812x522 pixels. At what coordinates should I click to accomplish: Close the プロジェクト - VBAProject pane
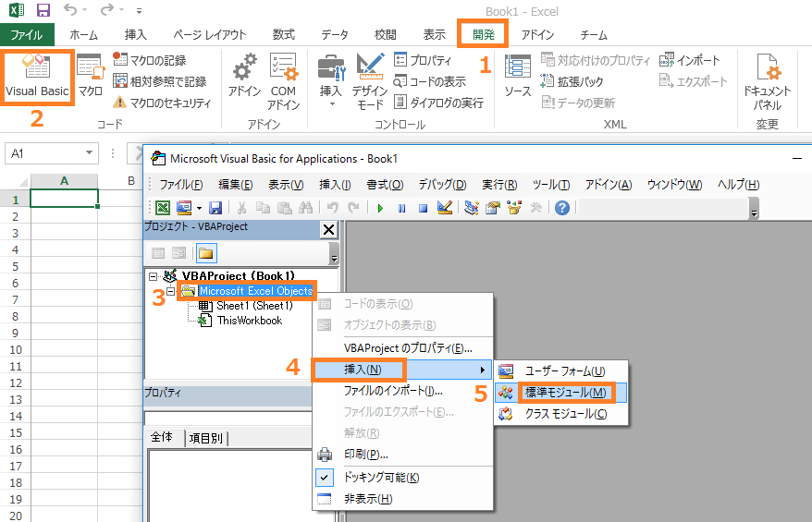328,229
